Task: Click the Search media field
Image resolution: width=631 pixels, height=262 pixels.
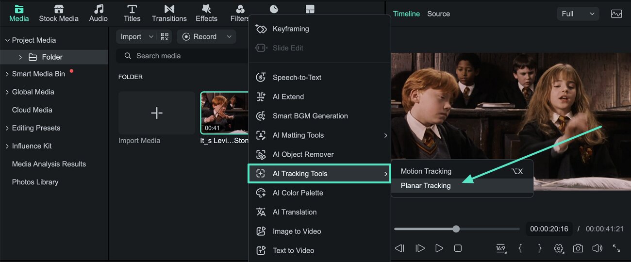Action: pos(183,56)
